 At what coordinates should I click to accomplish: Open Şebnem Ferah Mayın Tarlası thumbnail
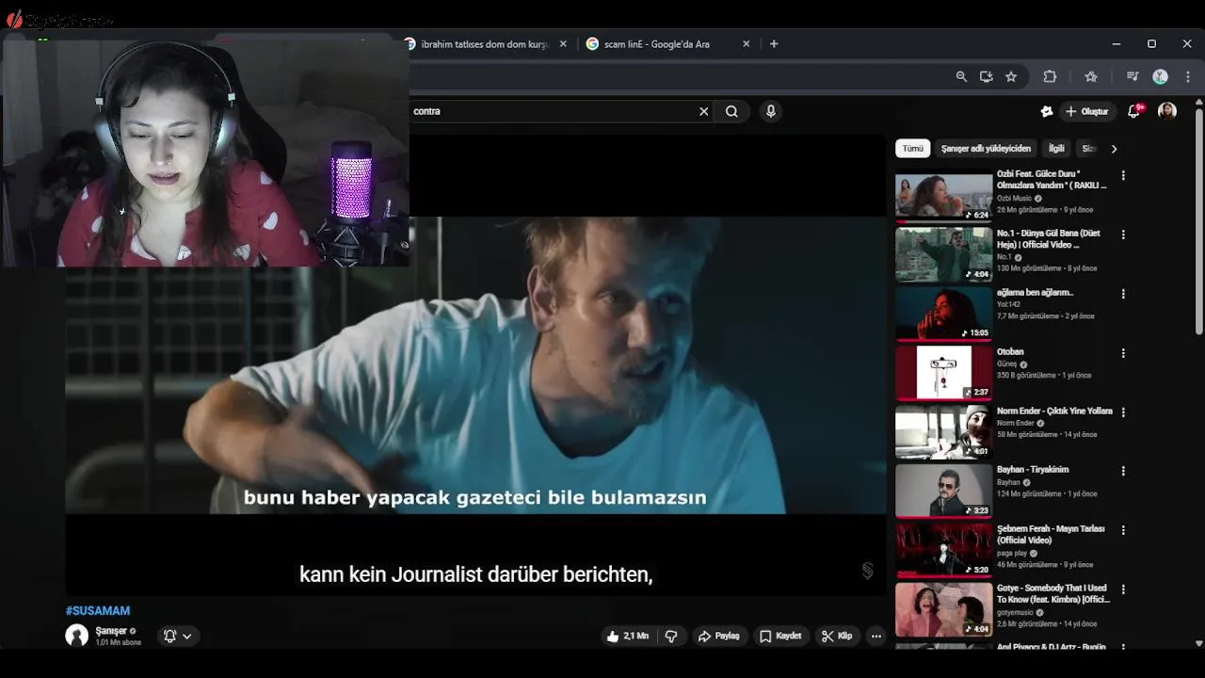[943, 551]
